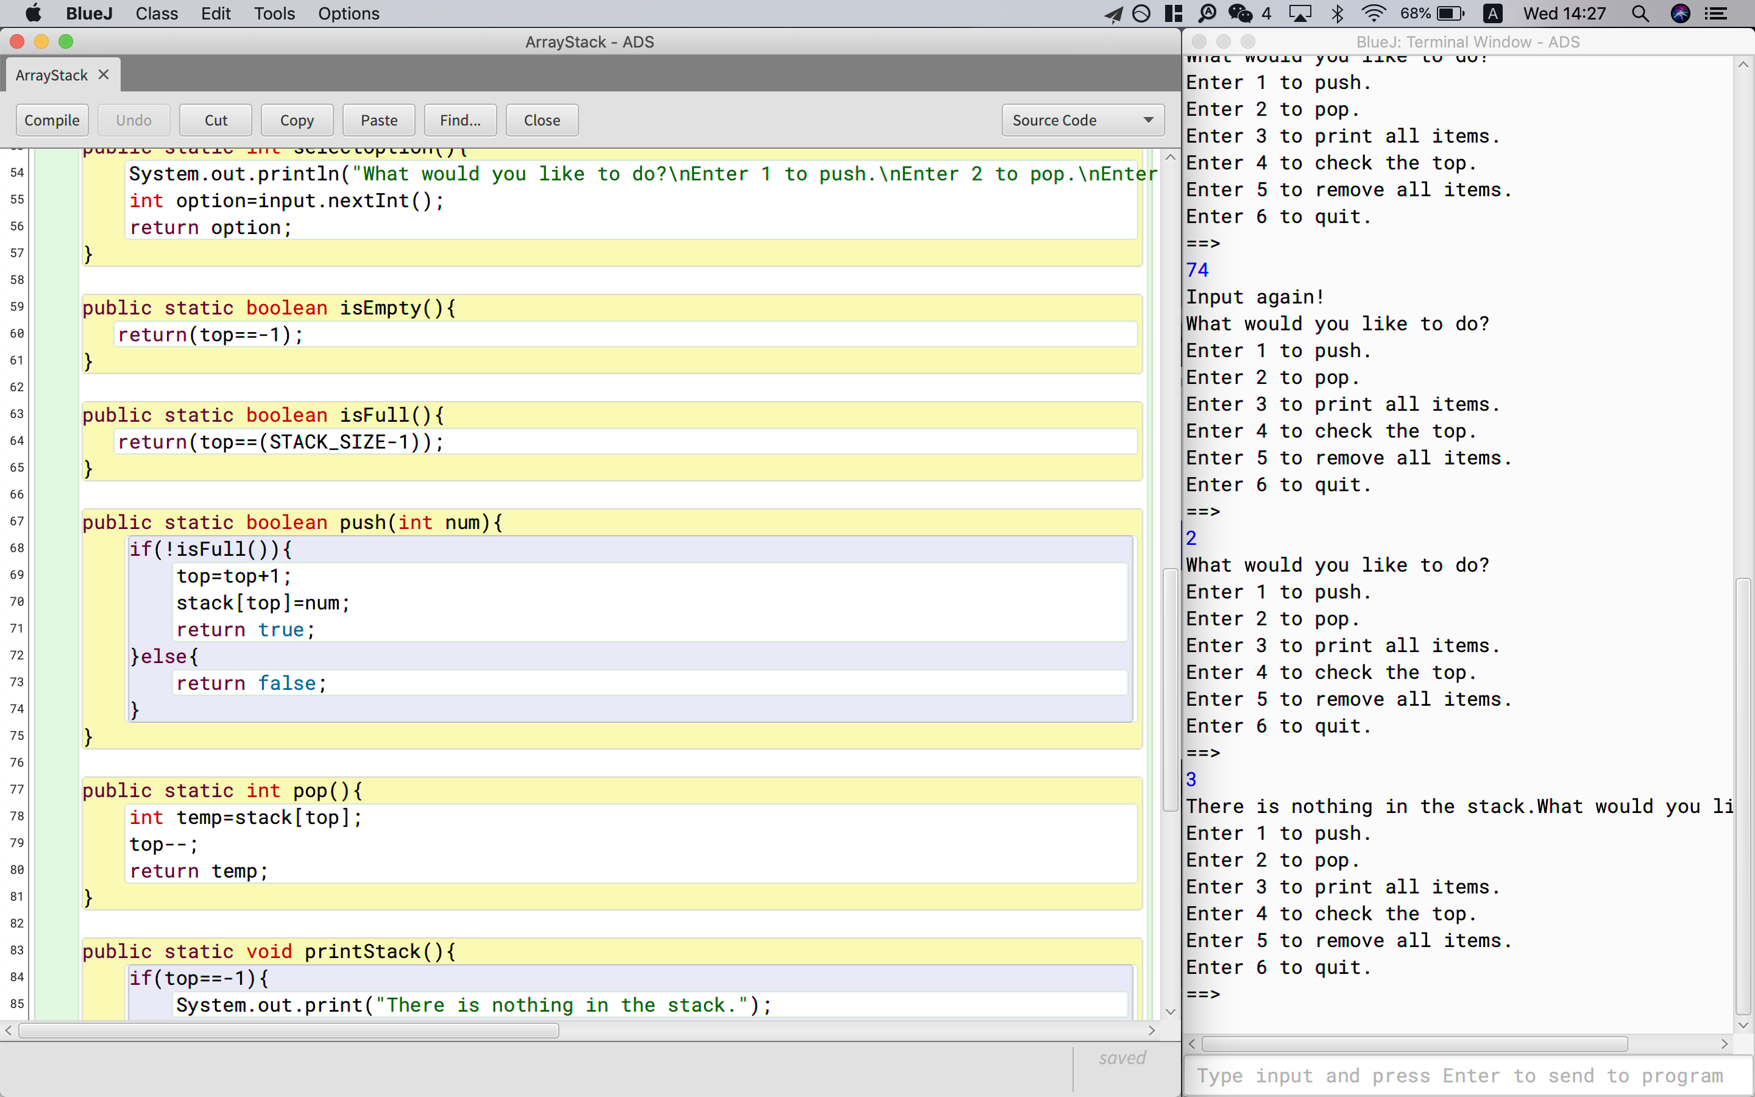This screenshot has height=1097, width=1755.
Task: Open the Wi-Fi status icon
Action: pos(1374,14)
